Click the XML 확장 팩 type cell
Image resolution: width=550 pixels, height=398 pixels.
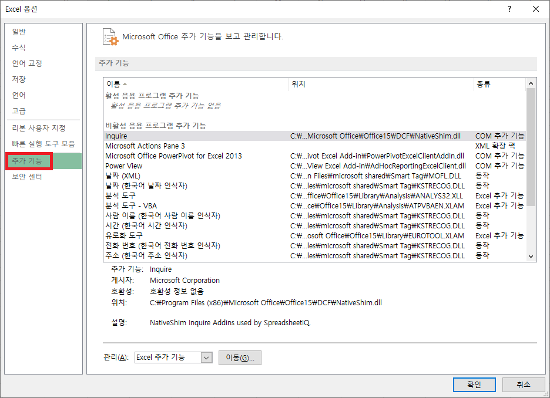coord(495,146)
